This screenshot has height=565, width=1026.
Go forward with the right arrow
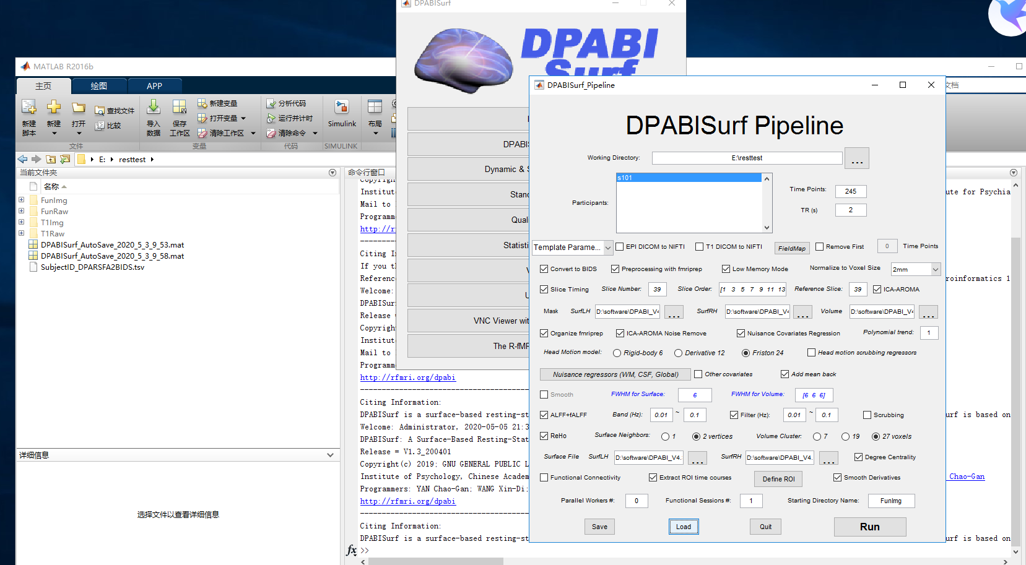[x=37, y=159]
